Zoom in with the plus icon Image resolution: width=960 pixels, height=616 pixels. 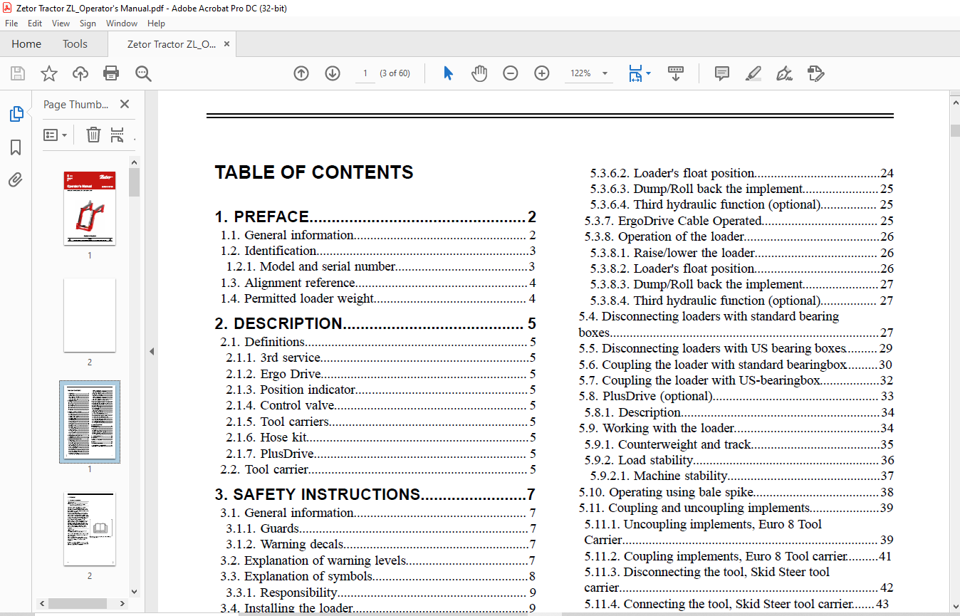pyautogui.click(x=542, y=73)
